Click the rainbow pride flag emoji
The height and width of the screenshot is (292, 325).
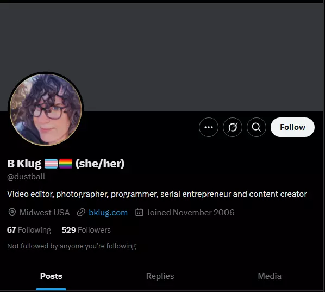(66, 164)
